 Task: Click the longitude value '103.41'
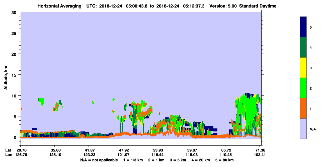coord(259,155)
